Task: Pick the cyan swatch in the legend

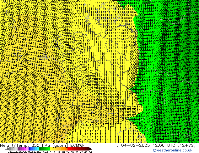Action: [38, 149]
